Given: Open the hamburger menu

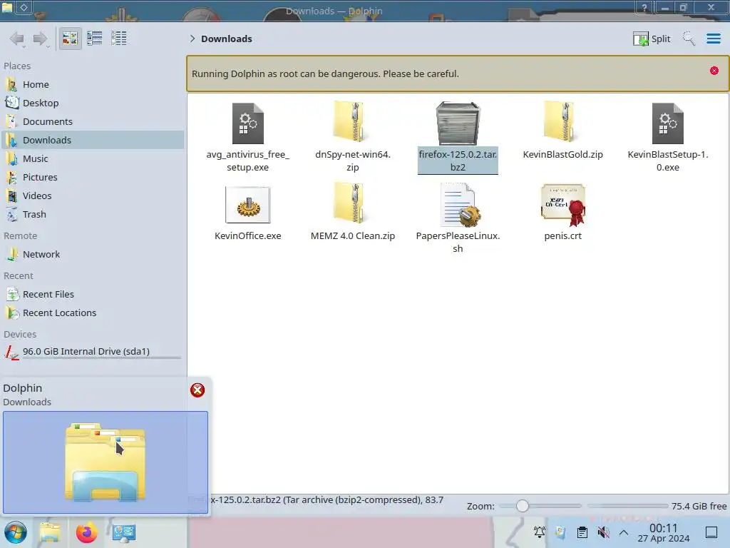Looking at the screenshot, I should (713, 39).
